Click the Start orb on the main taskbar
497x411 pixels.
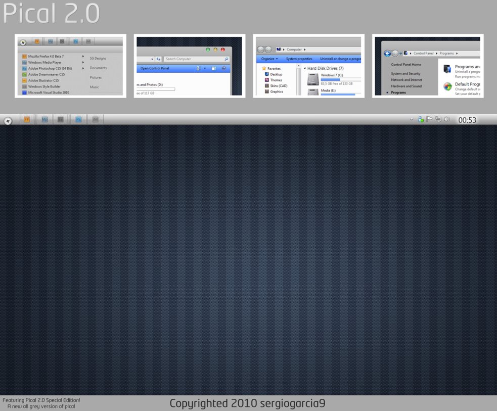coord(8,120)
